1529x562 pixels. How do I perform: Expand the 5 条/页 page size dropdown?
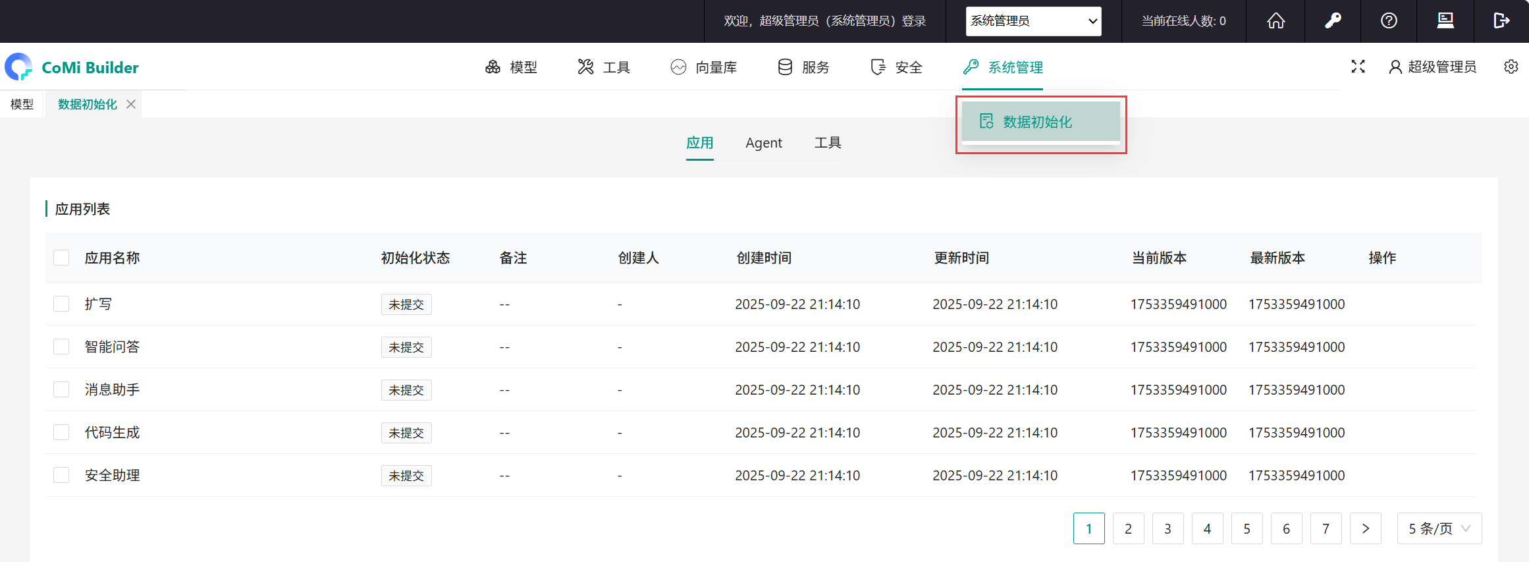(x=1439, y=528)
